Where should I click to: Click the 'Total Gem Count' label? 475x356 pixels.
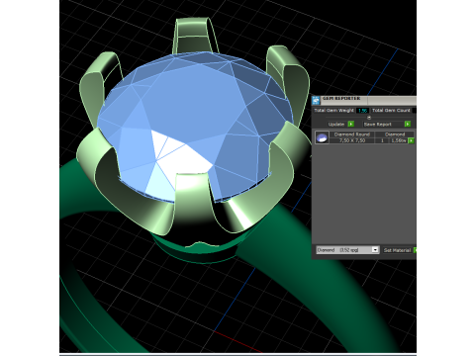coord(391,111)
